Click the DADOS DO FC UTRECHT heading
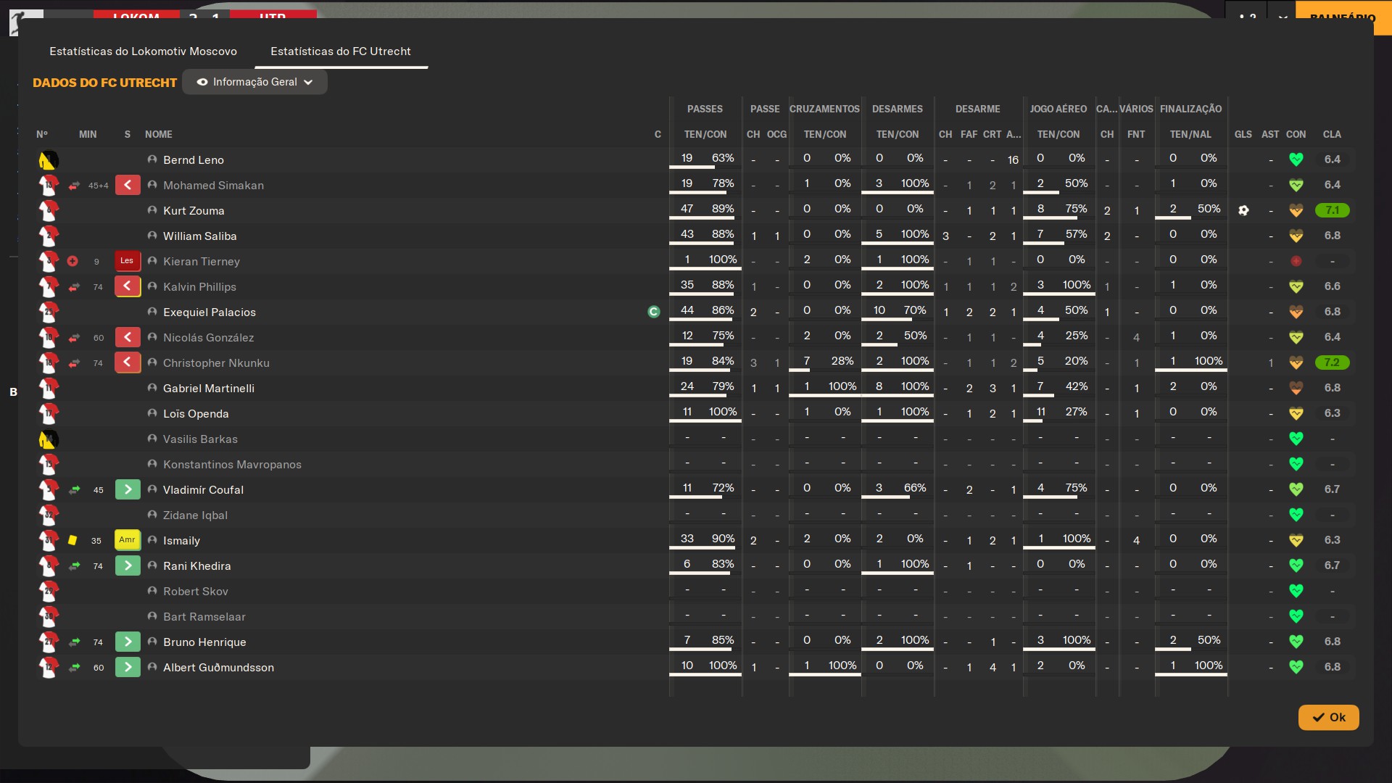This screenshot has width=1392, height=783. [104, 83]
